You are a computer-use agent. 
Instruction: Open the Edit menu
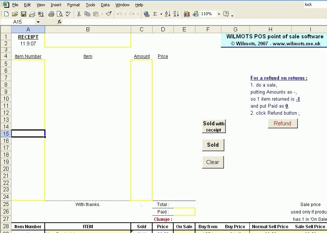pos(27,5)
